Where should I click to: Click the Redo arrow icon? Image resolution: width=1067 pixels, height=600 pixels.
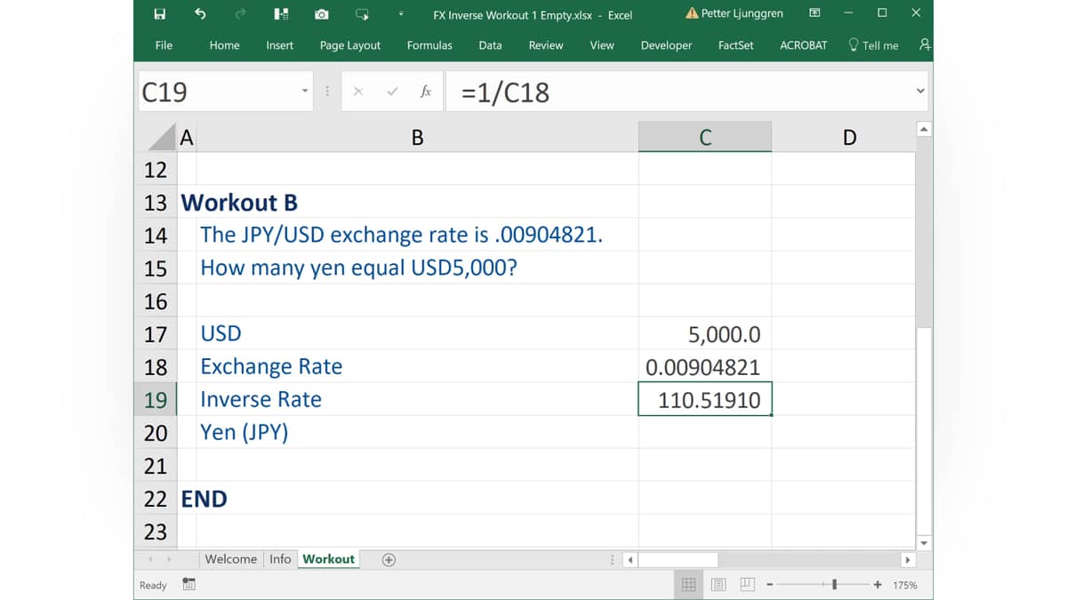coord(240,14)
